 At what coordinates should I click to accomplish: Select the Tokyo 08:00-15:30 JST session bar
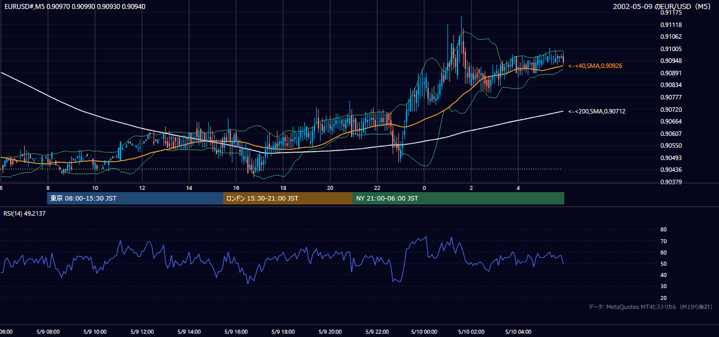pos(135,198)
